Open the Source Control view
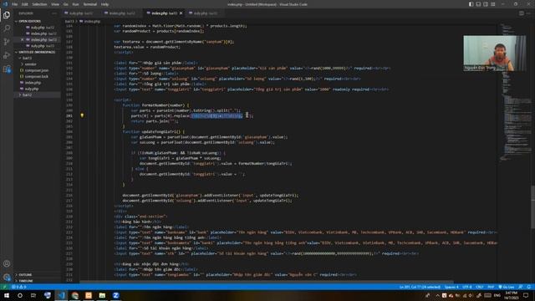This screenshot has width=535, height=301. [x=7, y=42]
